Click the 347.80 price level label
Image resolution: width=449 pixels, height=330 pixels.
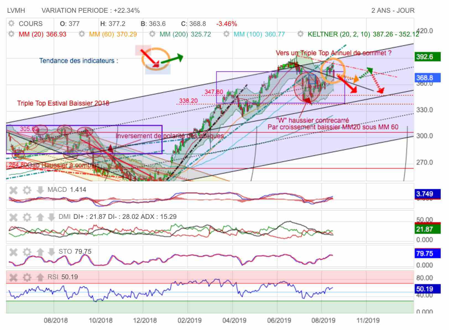tap(214, 92)
